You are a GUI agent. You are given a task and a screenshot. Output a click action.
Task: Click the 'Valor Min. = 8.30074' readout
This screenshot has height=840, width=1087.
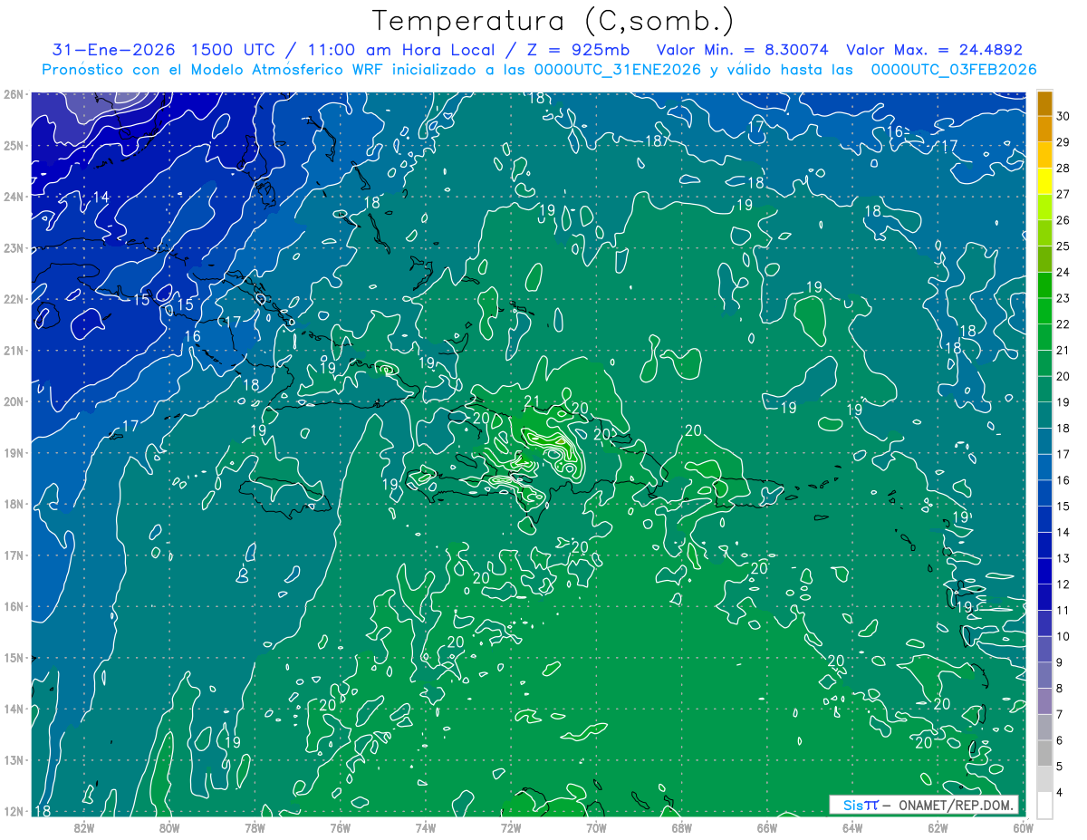pos(744,50)
